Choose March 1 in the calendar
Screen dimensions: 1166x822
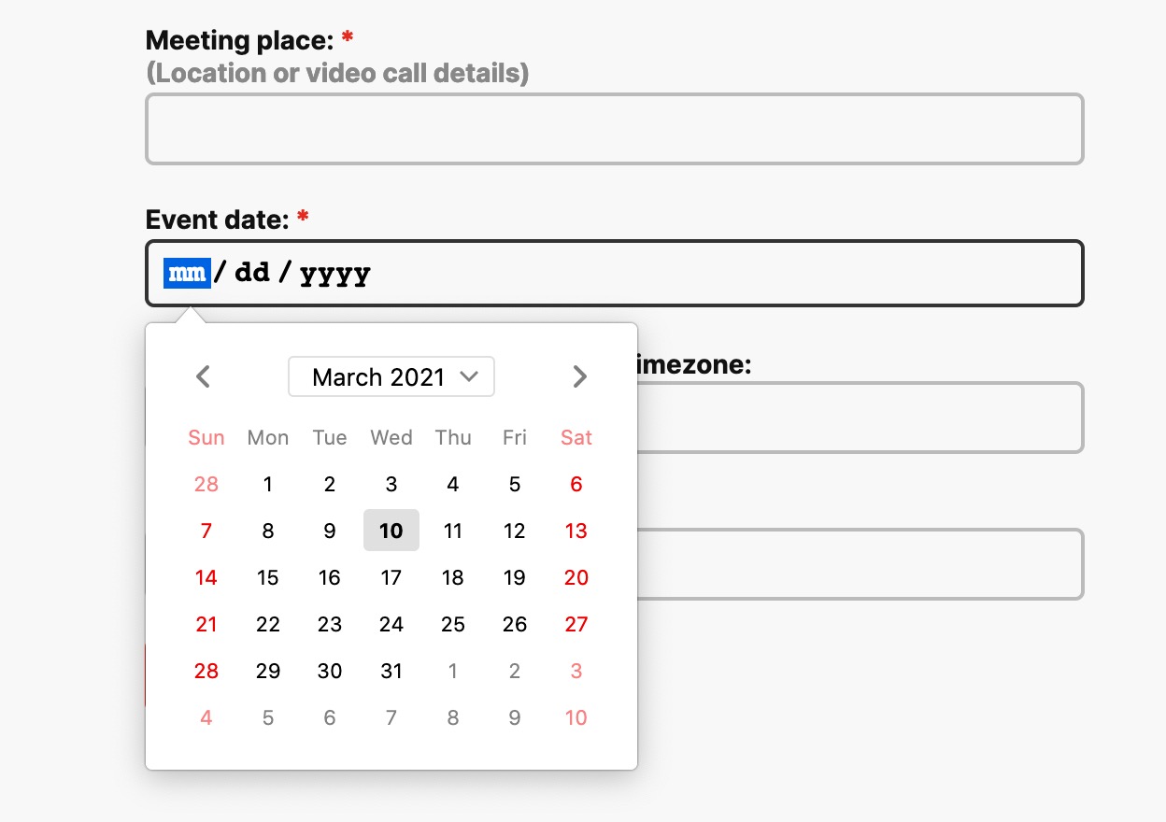click(268, 484)
